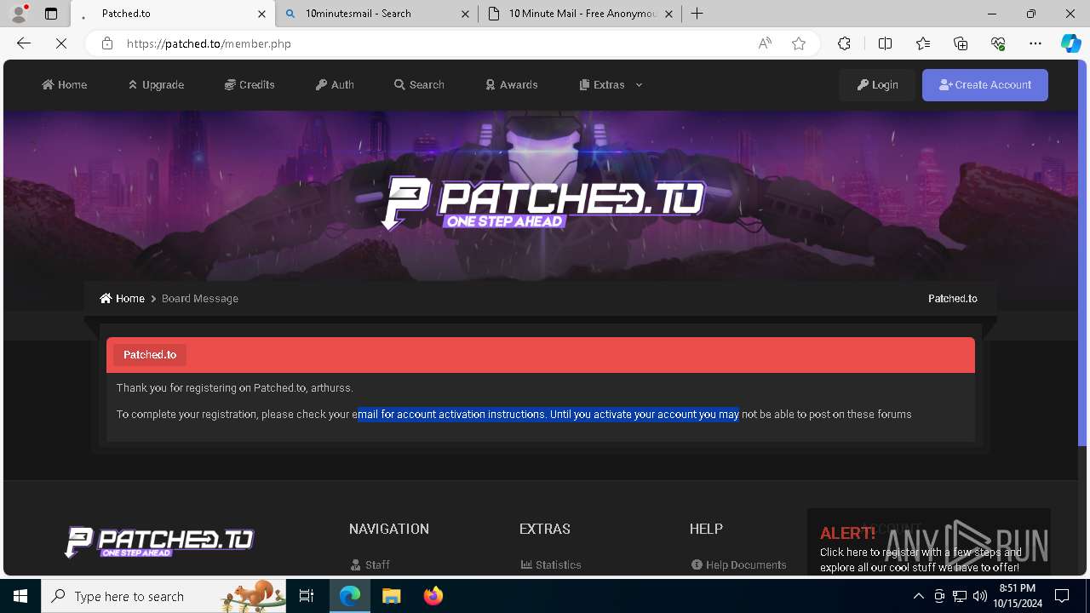Go to Home in site navigation
Image resolution: width=1090 pixels, height=613 pixels.
coord(65,84)
